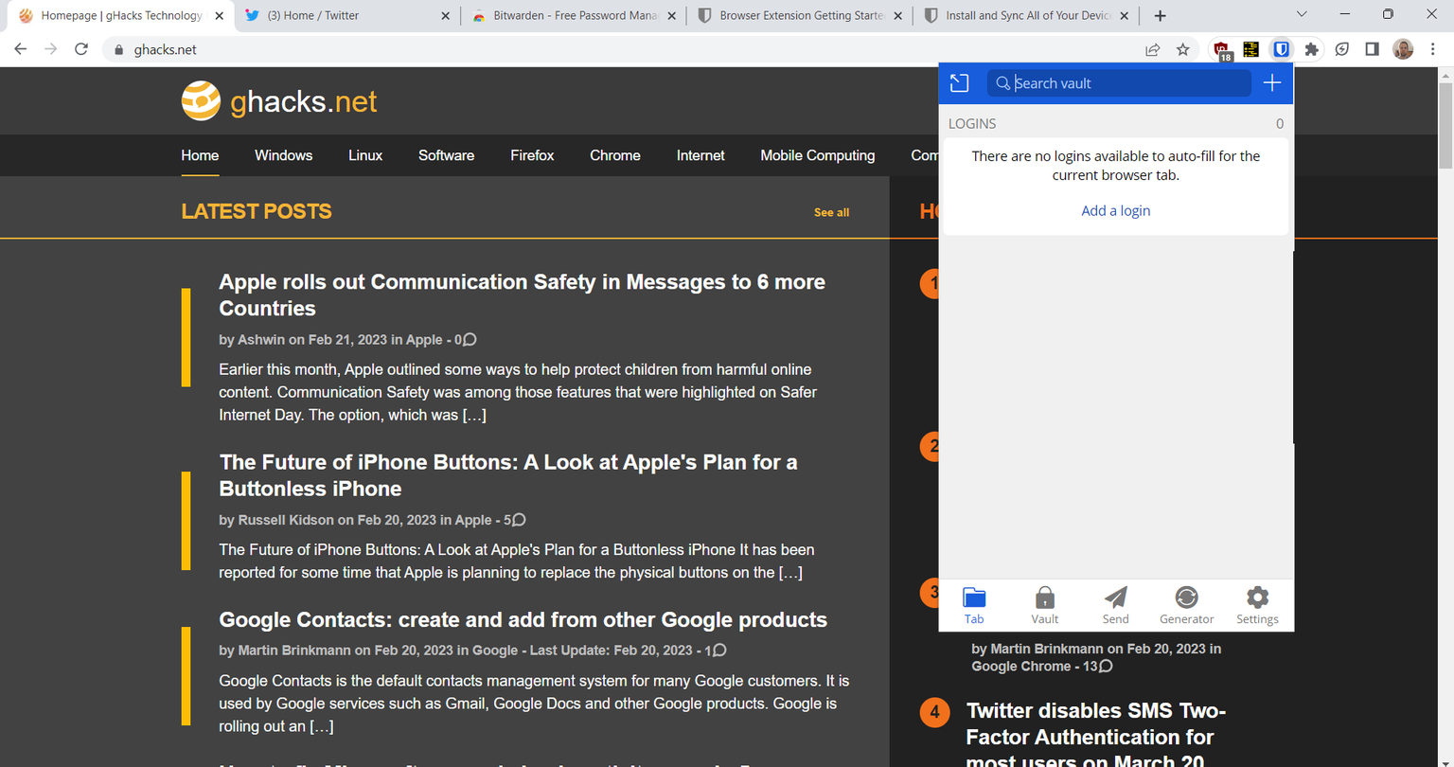Image resolution: width=1454 pixels, height=767 pixels.
Task: Toggle the Chrome side panel icon
Action: (x=1372, y=49)
